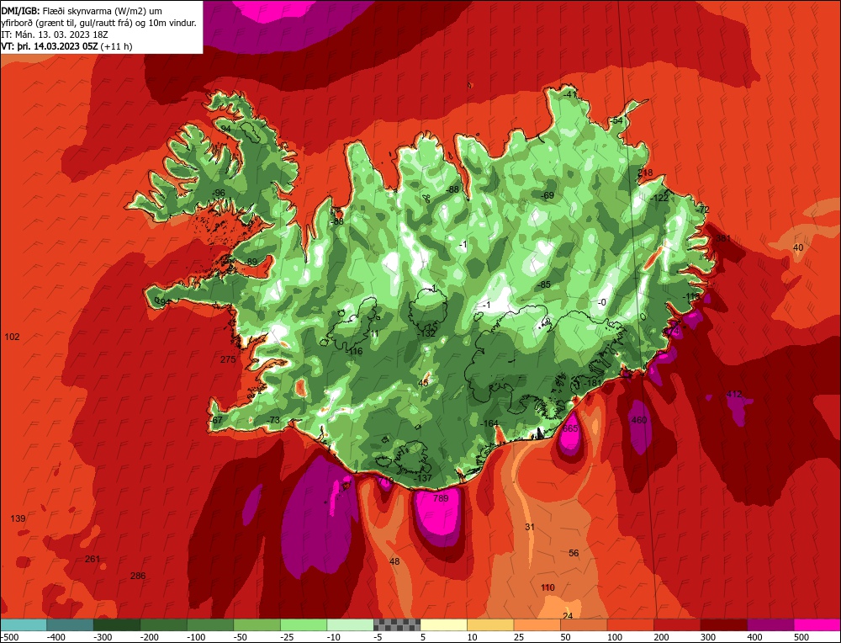Click the -67 value on the southwest peninsula

coord(215,420)
